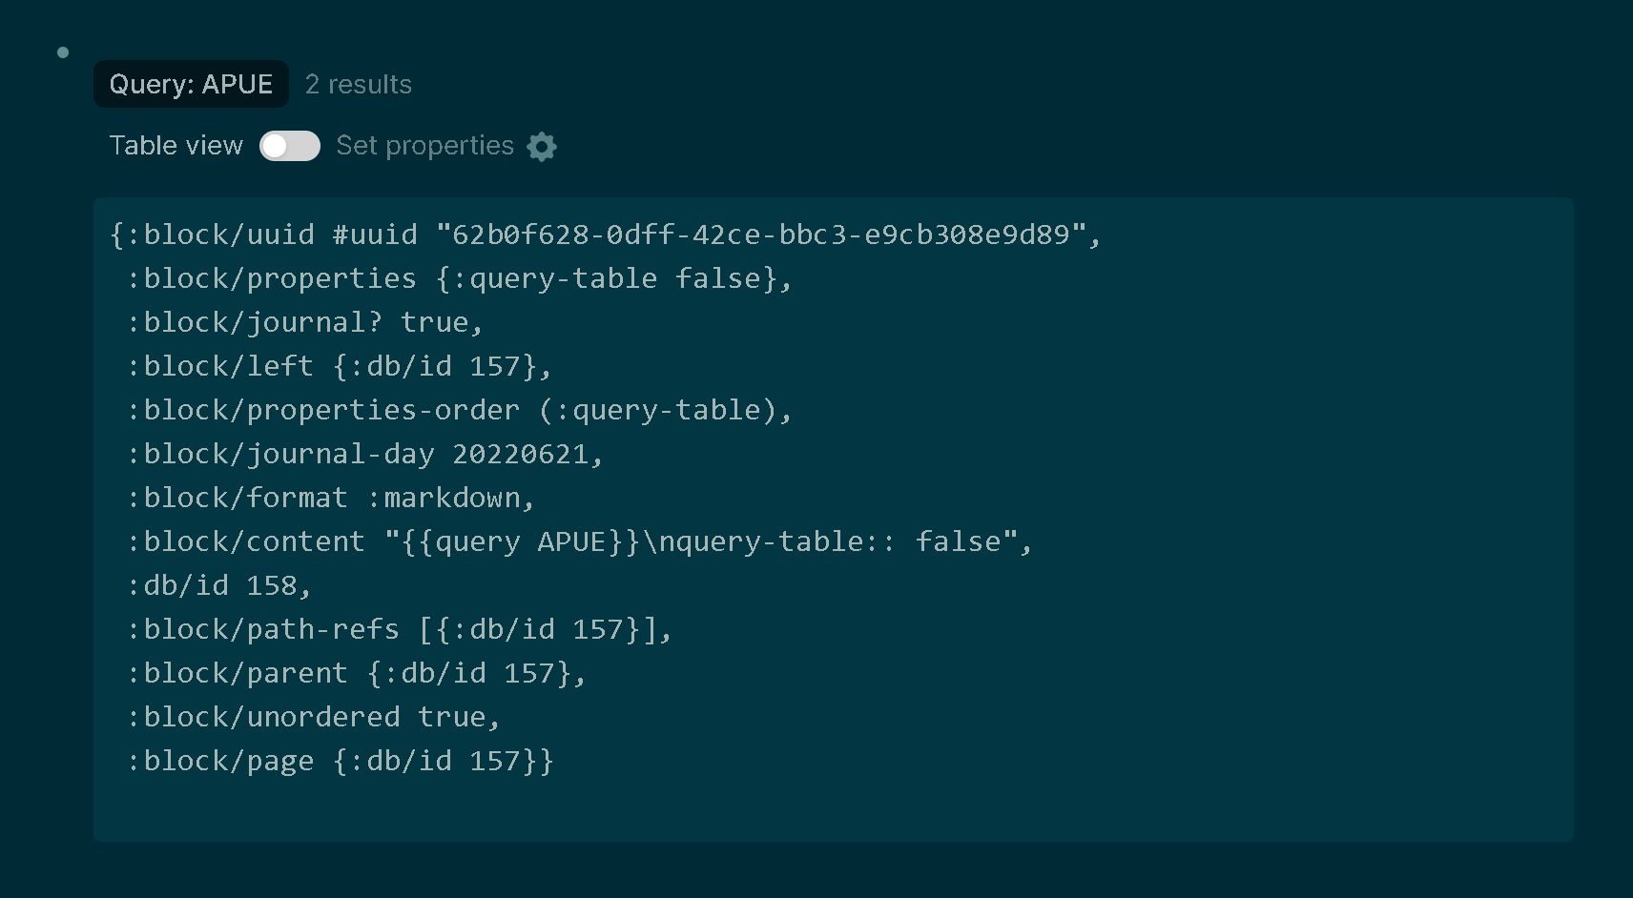Viewport: 1633px width, 898px height.
Task: Click the :block/properties query-table entry
Action: tap(458, 278)
